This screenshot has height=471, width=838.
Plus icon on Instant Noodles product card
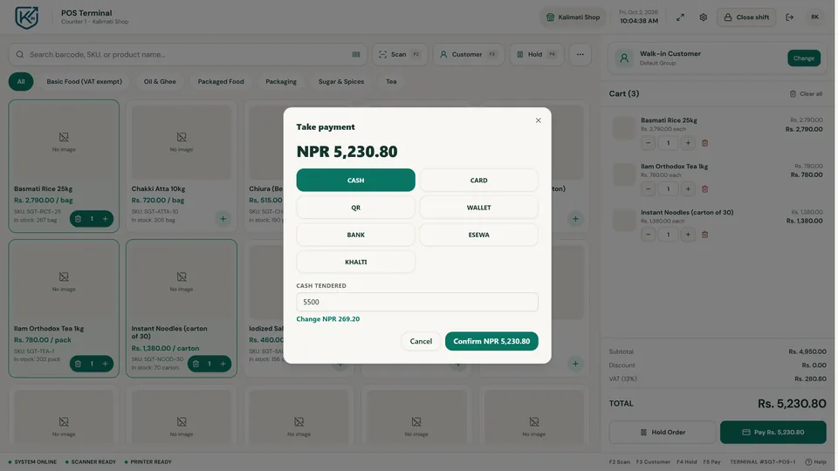tap(223, 364)
